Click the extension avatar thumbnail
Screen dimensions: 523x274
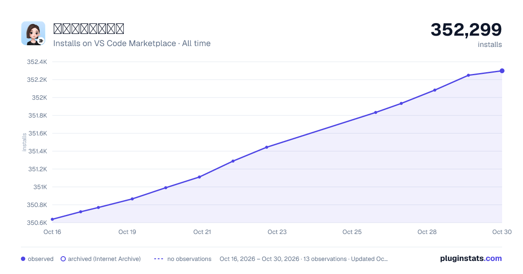click(x=33, y=33)
